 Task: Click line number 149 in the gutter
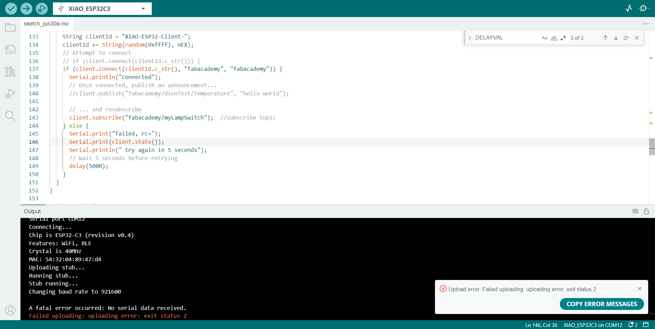pyautogui.click(x=33, y=166)
